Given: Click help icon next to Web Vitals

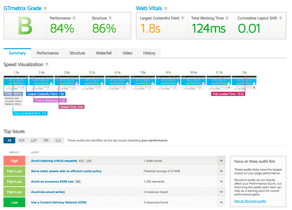Looking at the screenshot, I should (x=166, y=8).
